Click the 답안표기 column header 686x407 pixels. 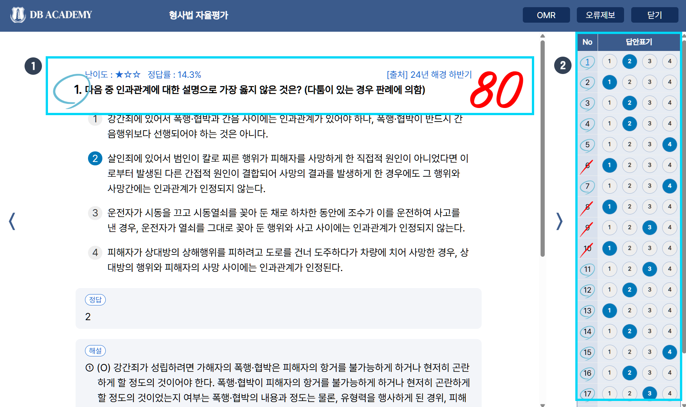point(638,42)
